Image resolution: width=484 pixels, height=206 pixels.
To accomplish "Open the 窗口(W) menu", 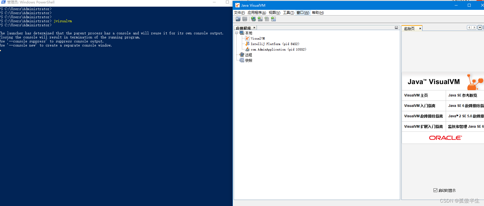I will [x=303, y=13].
